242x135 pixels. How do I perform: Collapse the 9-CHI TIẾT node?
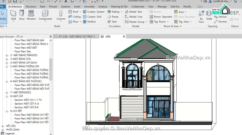pyautogui.click(x=7, y=111)
